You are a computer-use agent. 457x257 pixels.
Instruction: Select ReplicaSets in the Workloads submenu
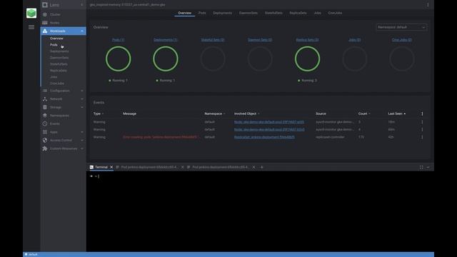tap(59, 71)
